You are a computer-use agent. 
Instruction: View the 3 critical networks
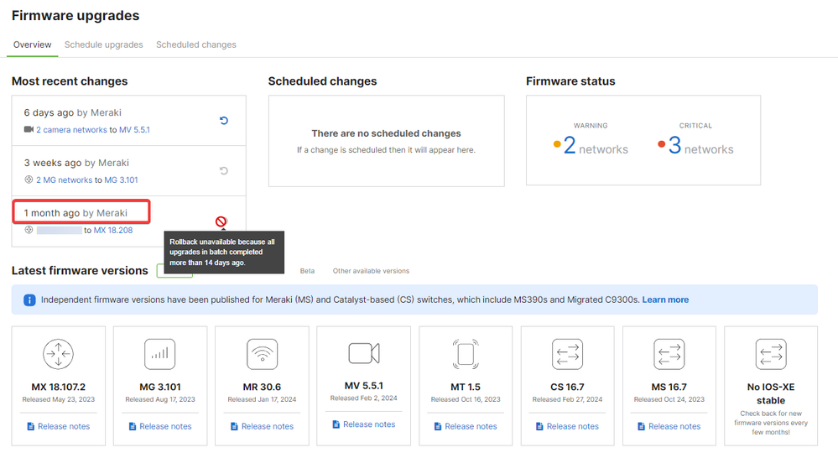point(701,145)
